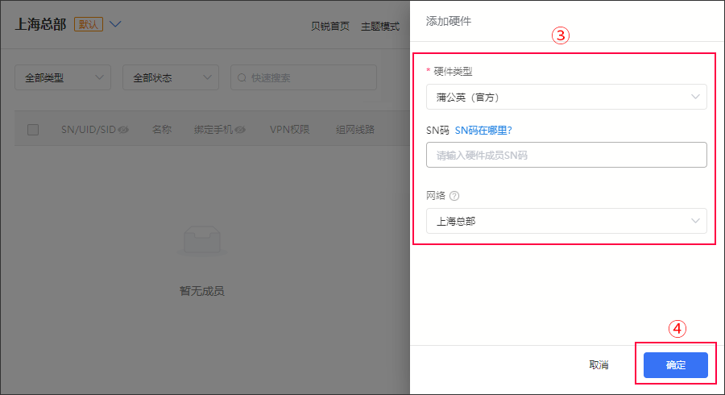Expand the 上海总部 network chevron in header
This screenshot has height=395, width=725.
point(115,24)
